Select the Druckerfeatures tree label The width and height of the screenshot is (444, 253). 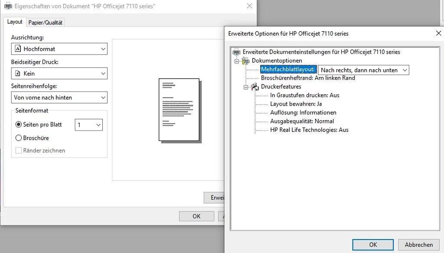click(281, 86)
